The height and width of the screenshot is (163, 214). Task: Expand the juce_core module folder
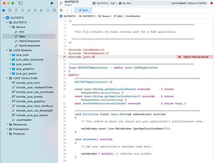click(x=10, y=55)
